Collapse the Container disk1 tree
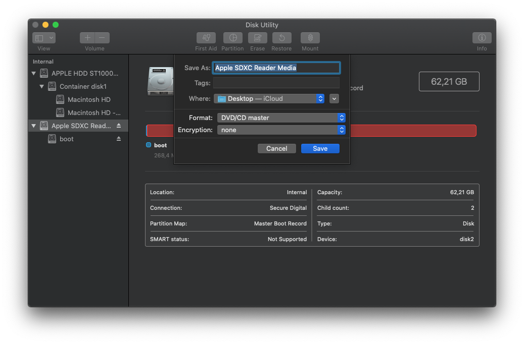 coord(42,86)
